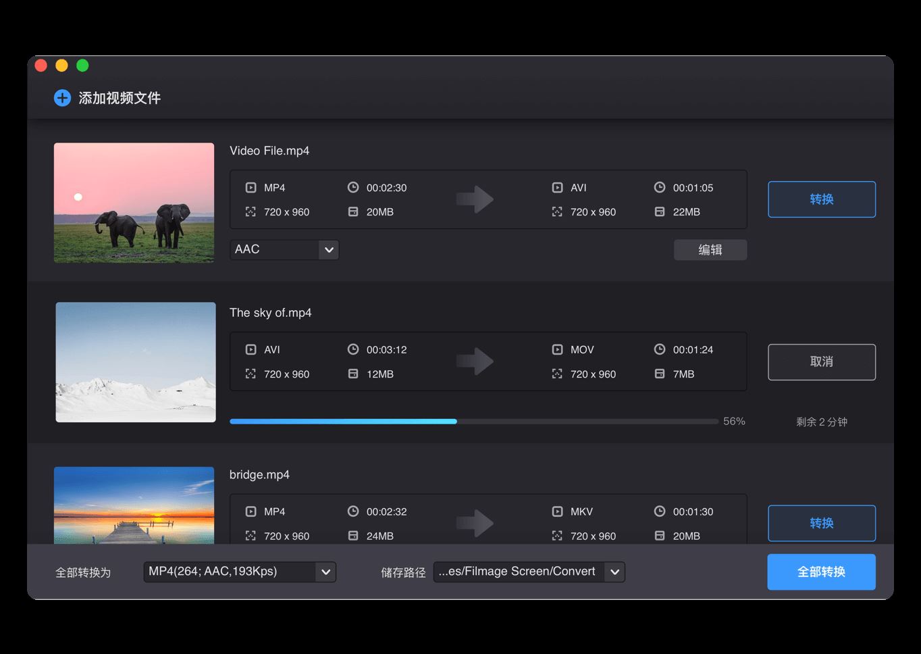Click source format icon beside AVI in The sky of.mp4

coord(251,350)
